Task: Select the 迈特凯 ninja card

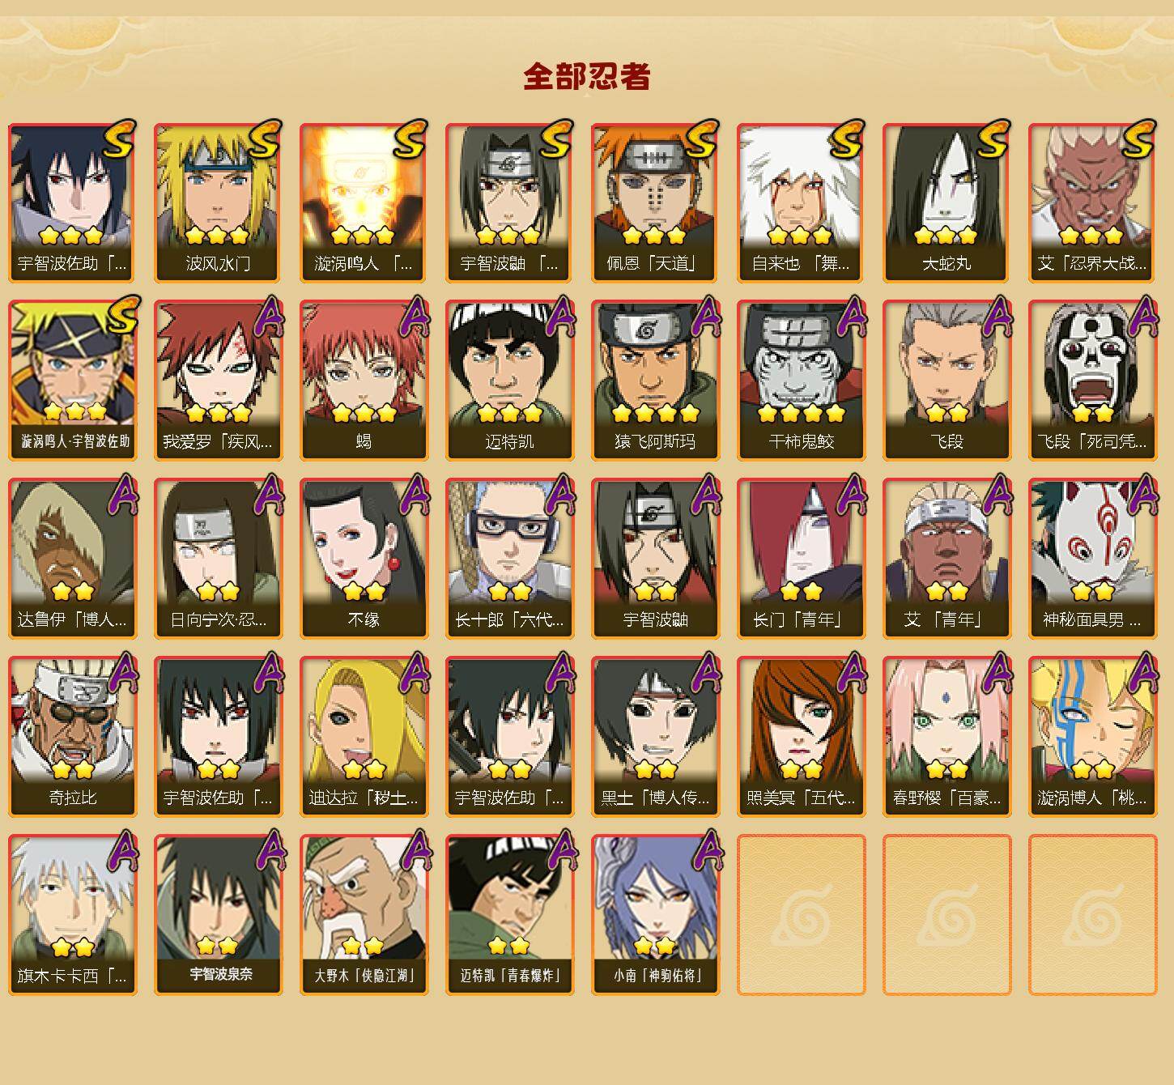Action: 509,381
